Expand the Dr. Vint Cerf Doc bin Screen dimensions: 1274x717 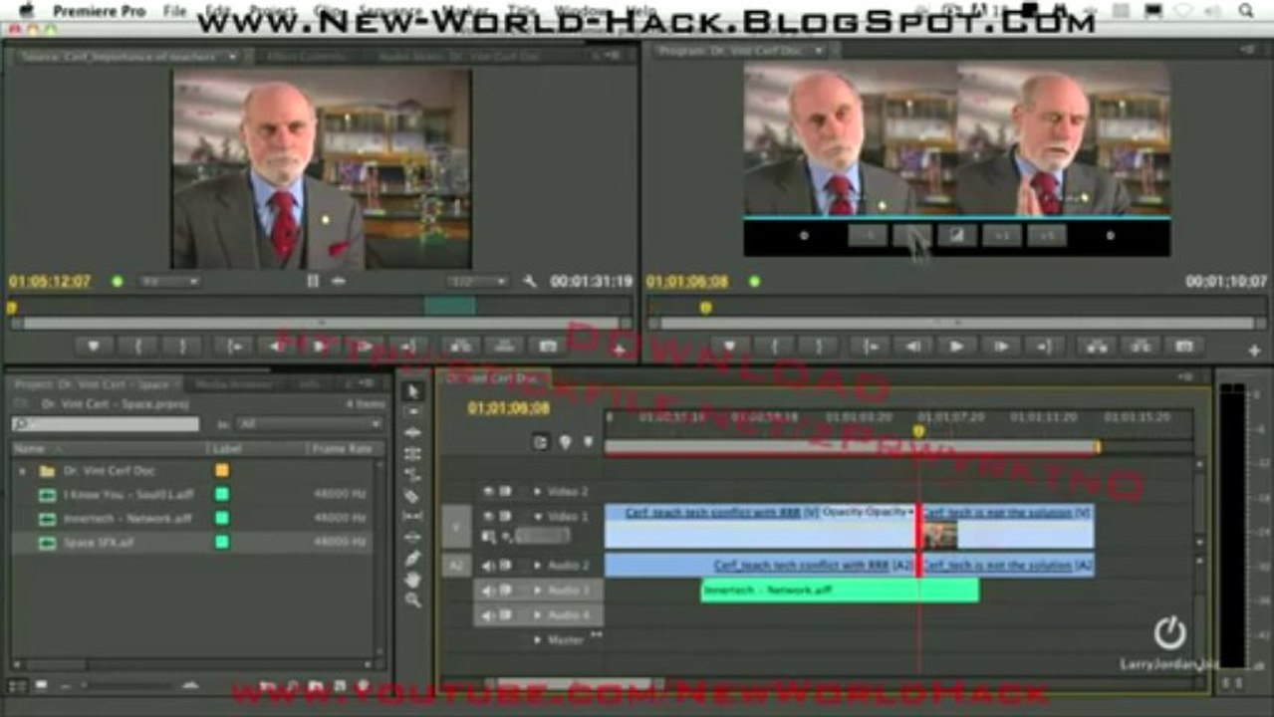(22, 470)
